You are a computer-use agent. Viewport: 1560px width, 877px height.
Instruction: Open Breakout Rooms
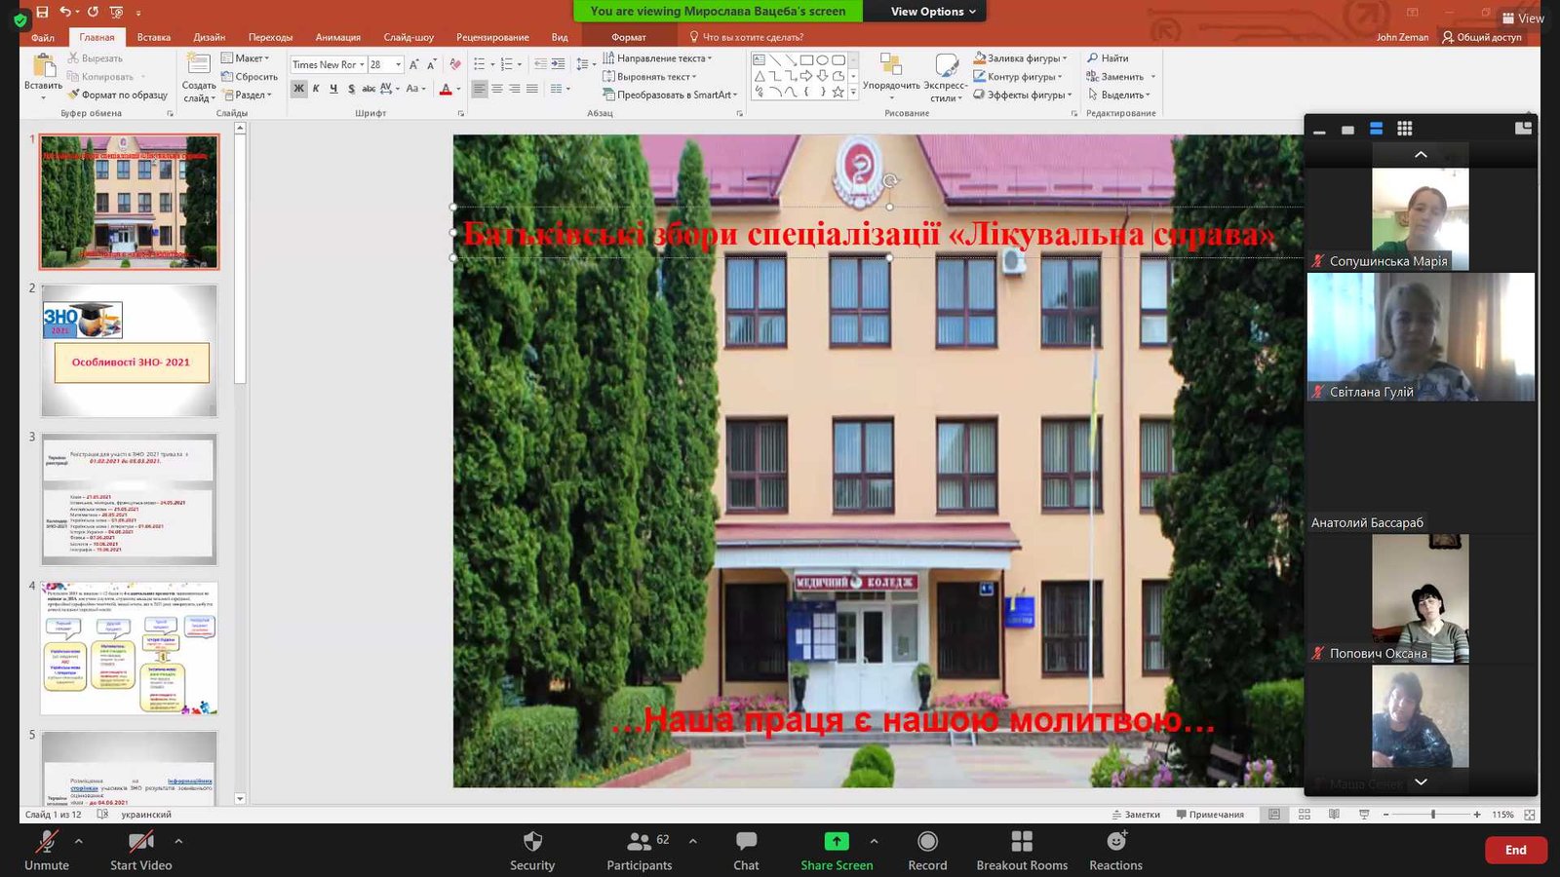[x=1022, y=842]
